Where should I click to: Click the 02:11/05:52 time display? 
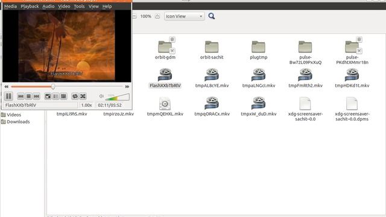tap(110, 105)
